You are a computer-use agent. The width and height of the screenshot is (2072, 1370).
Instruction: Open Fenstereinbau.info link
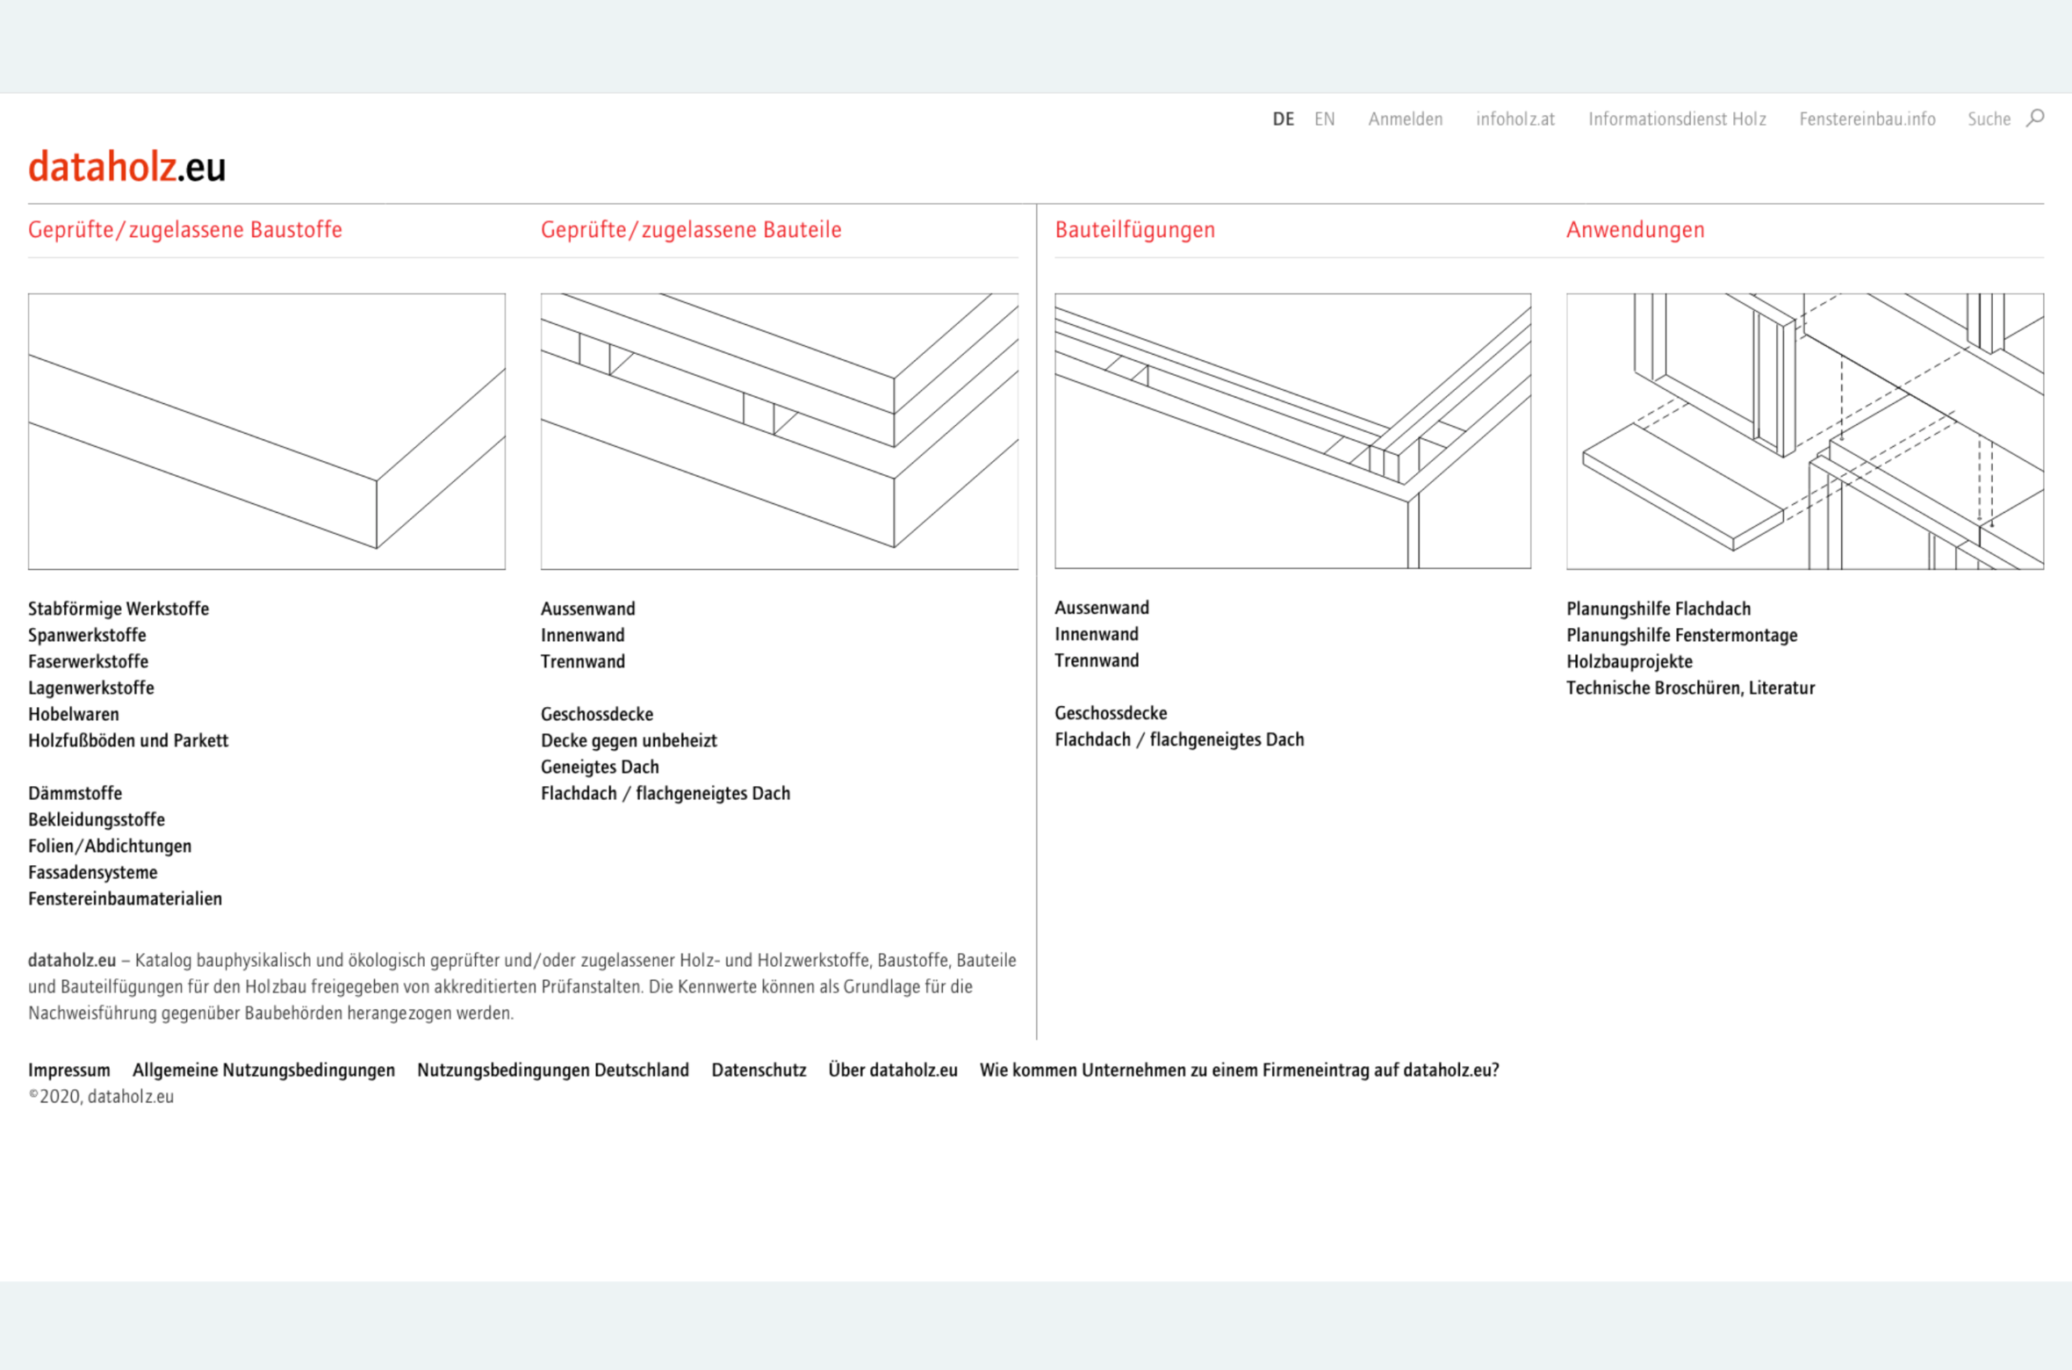tap(1867, 119)
